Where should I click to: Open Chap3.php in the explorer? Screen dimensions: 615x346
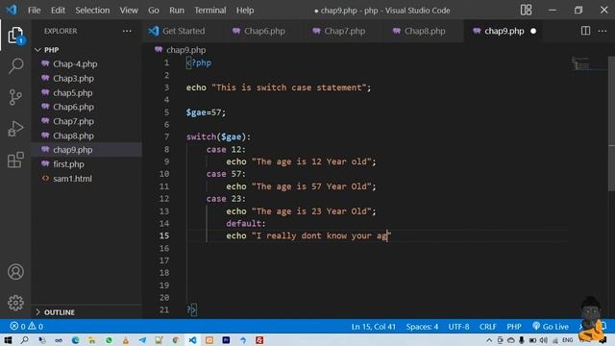tap(73, 79)
